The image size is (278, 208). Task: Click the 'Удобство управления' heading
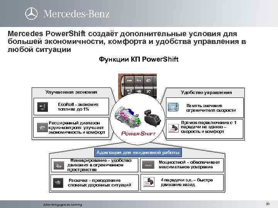tap(206, 92)
